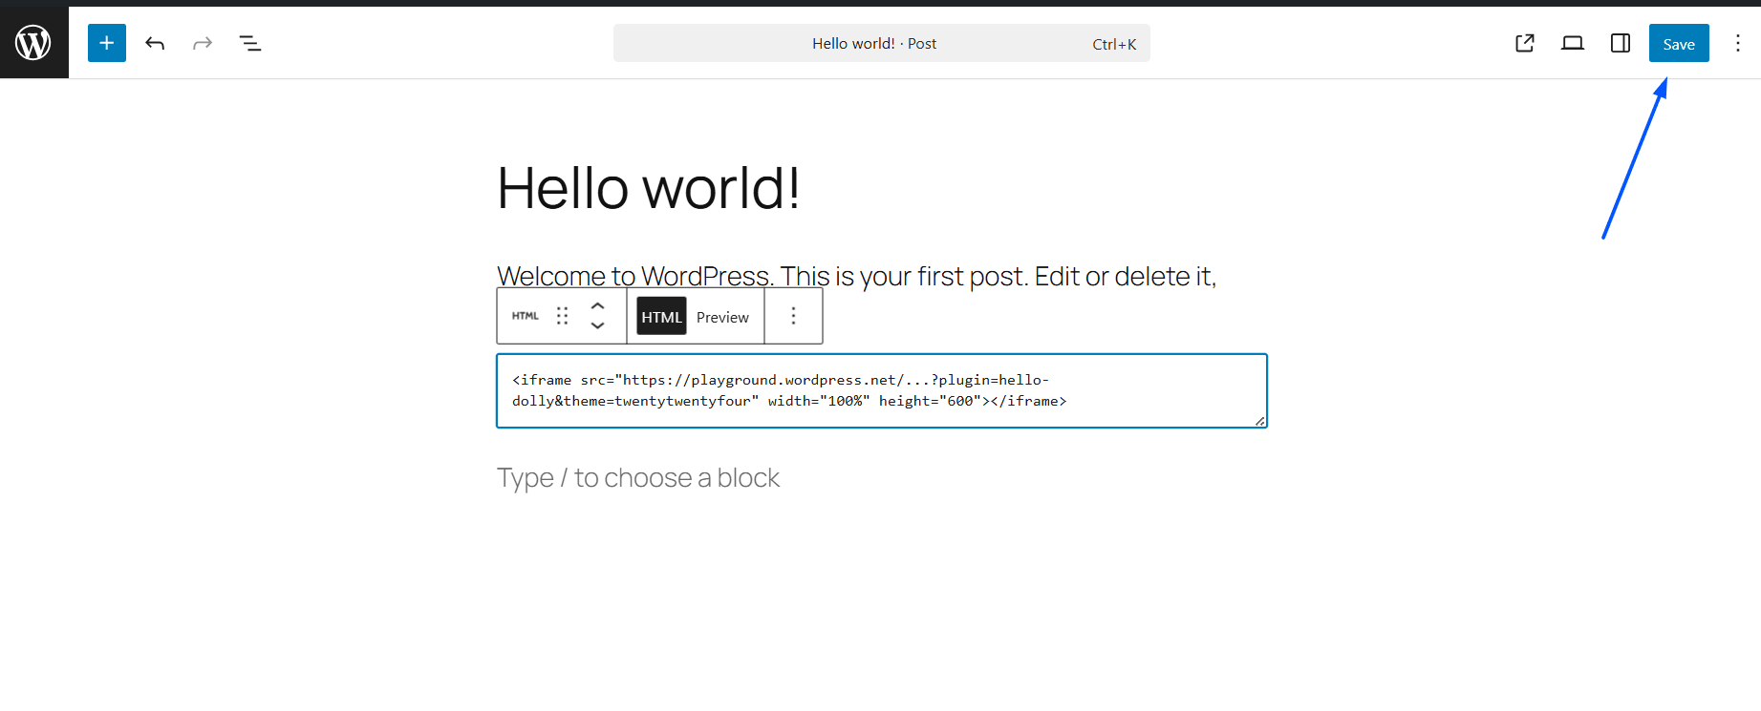
Task: Undo the last change
Action: (155, 43)
